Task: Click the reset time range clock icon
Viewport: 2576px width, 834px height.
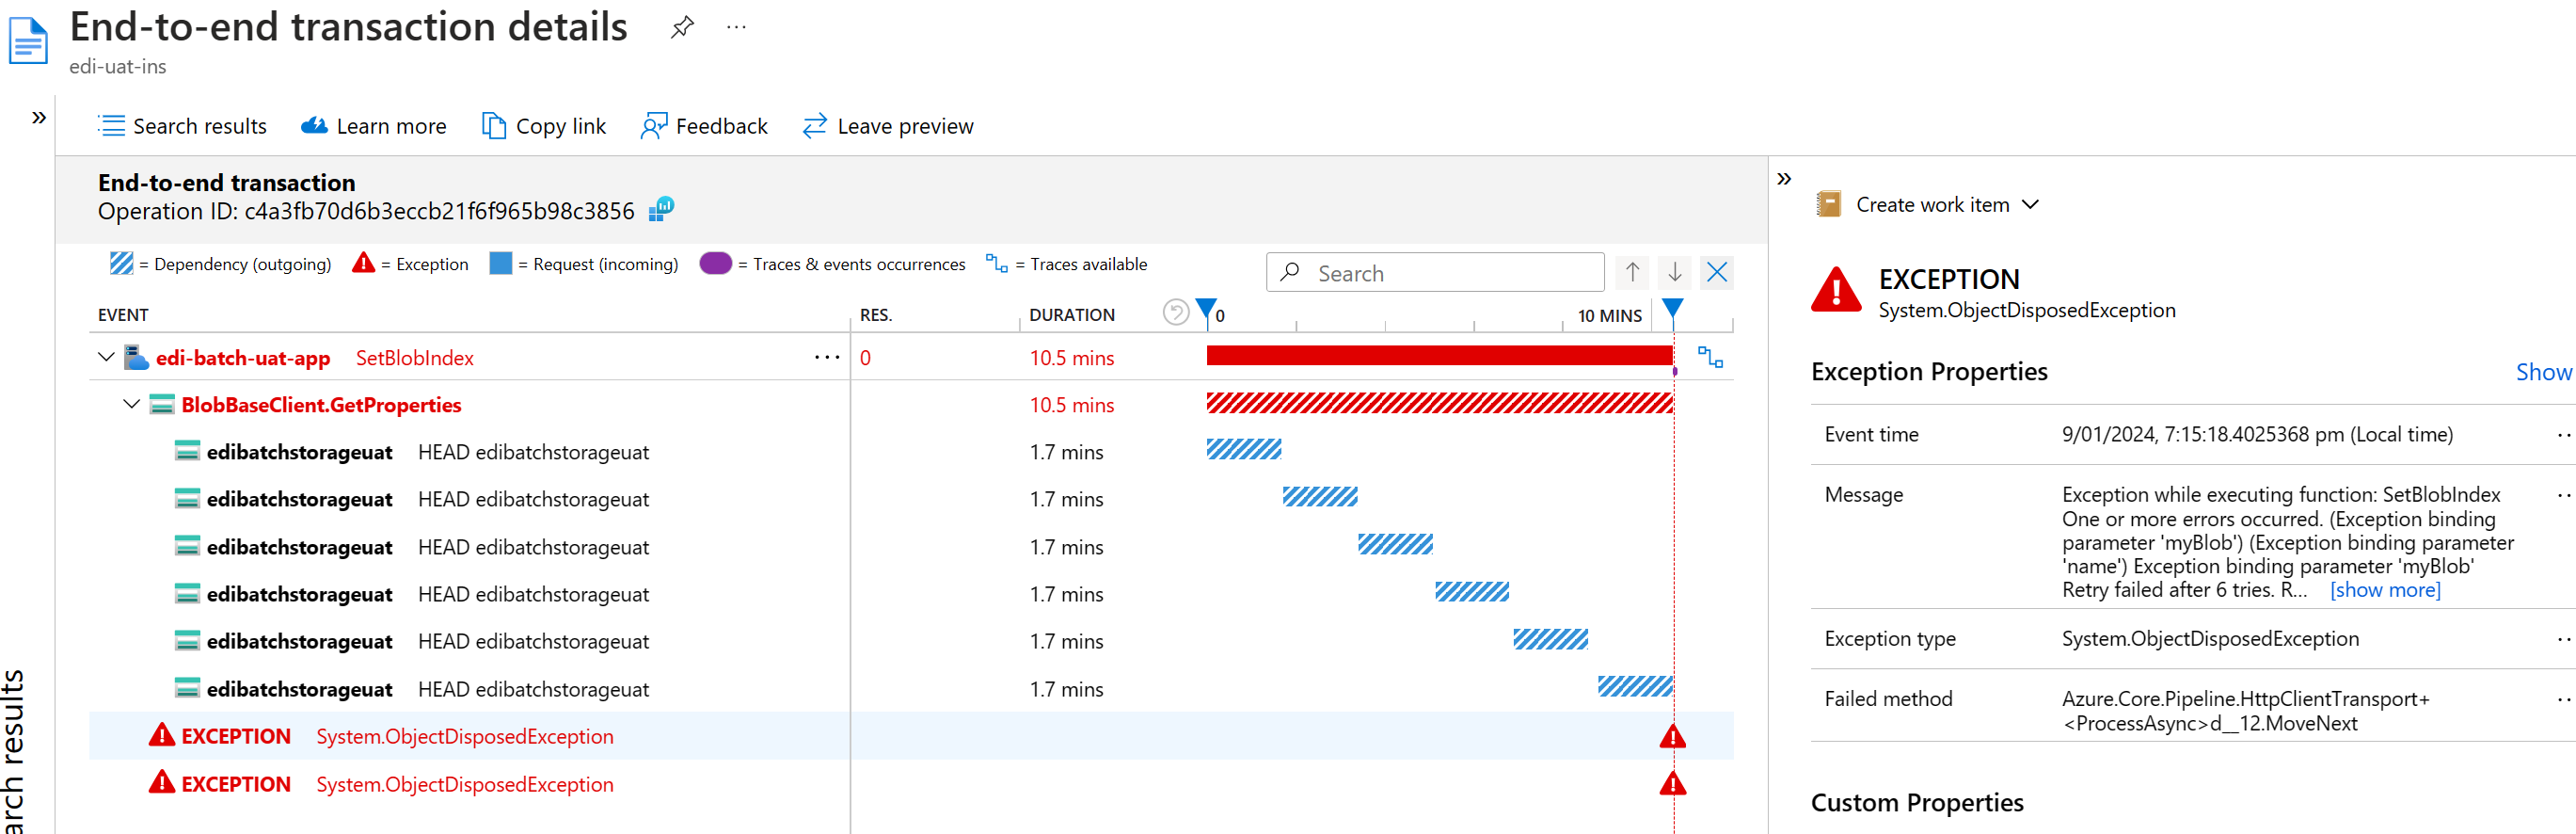Action: [x=1176, y=313]
